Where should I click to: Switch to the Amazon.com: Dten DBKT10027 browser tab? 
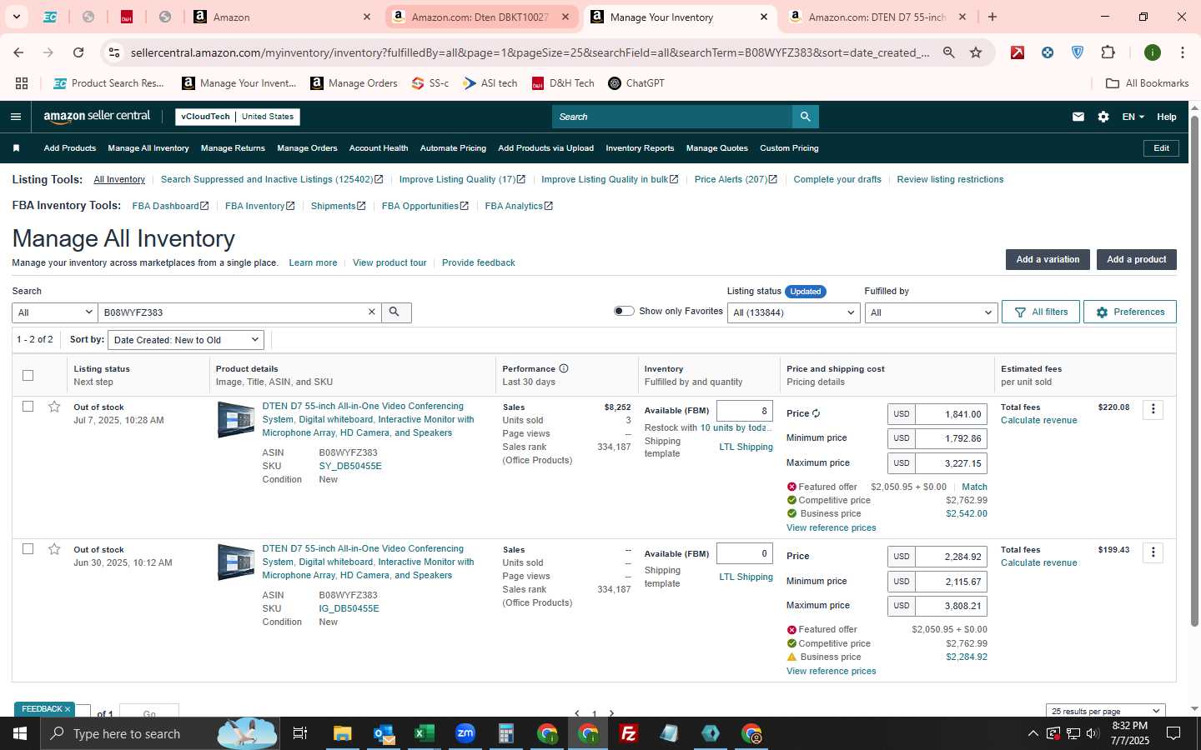[x=482, y=17]
